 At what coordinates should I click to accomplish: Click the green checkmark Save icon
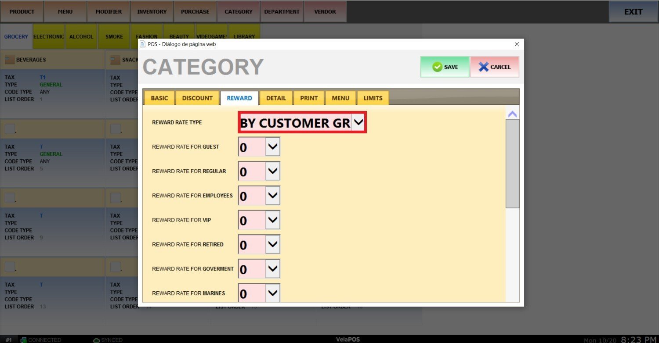437,67
